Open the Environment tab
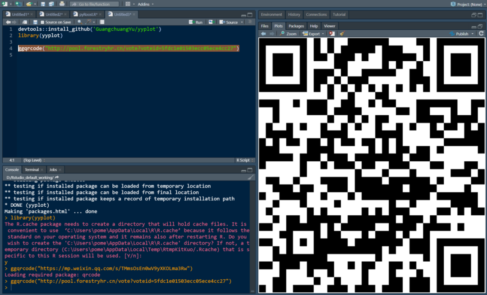487x295 pixels. coord(271,14)
